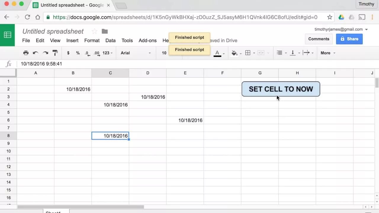Click the Google Drive extension icon
The image size is (379, 213).
[x=341, y=17]
